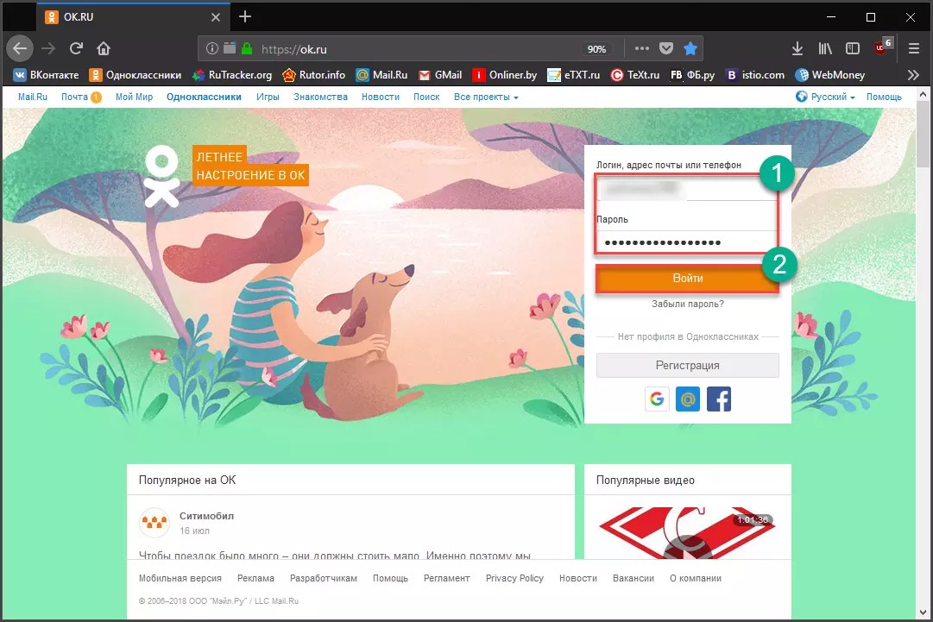The image size is (933, 622).
Task: Go back with the browser back arrow
Action: point(20,49)
